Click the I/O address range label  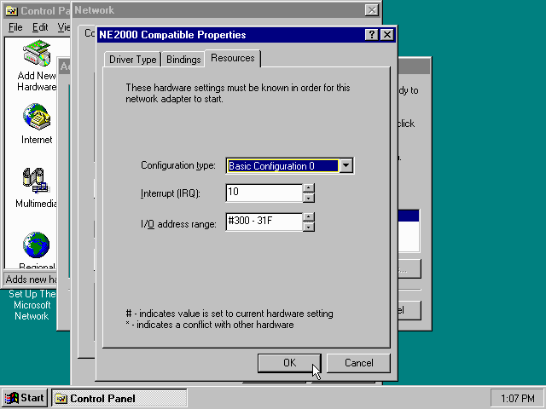pyautogui.click(x=178, y=224)
